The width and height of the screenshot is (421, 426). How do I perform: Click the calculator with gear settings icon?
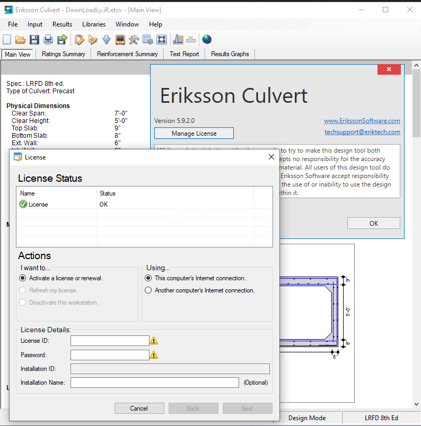[148, 40]
